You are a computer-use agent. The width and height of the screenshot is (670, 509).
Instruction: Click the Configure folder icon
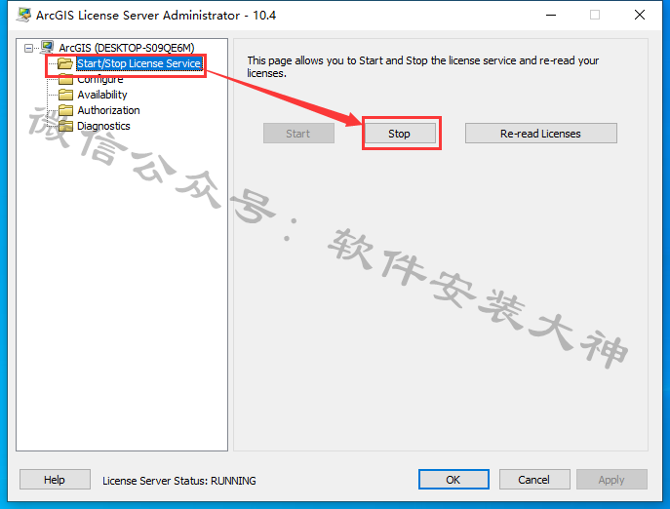pyautogui.click(x=65, y=79)
